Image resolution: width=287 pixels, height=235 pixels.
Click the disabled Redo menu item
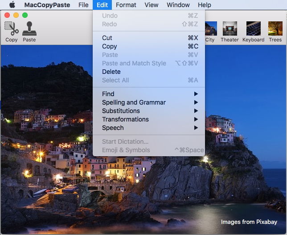(x=149, y=24)
